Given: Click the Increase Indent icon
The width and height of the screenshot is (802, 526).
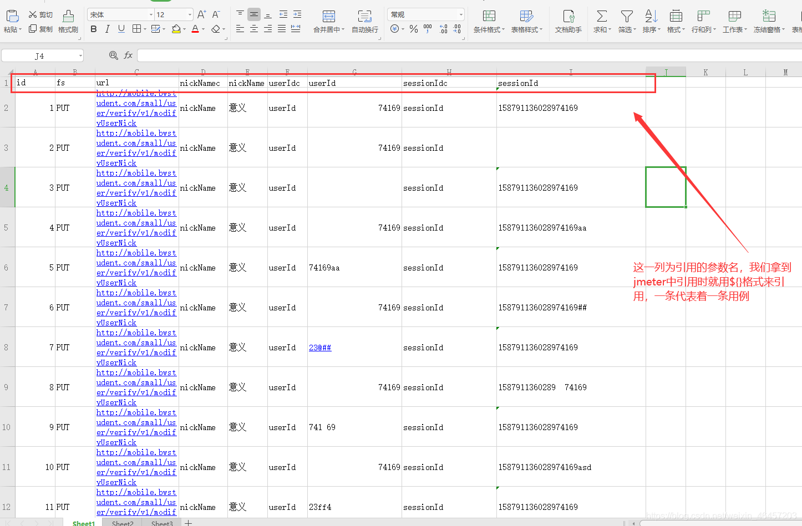Looking at the screenshot, I should [297, 14].
